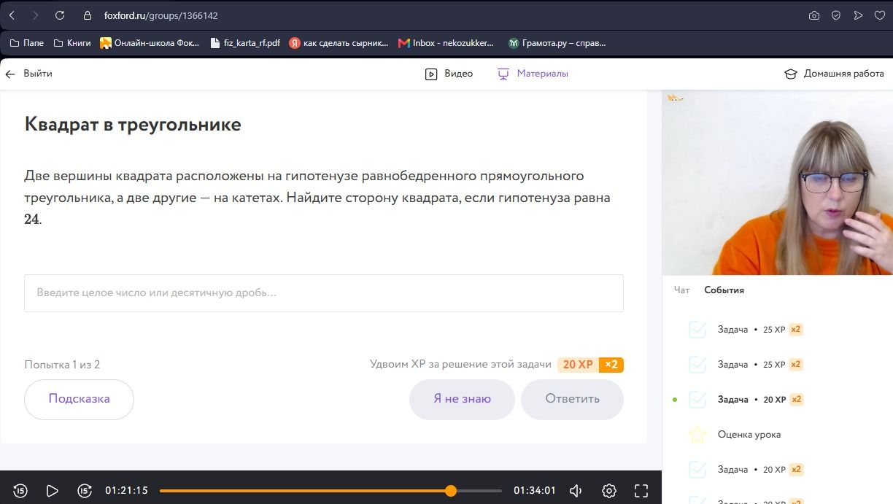The width and height of the screenshot is (893, 504).
Task: Click the Я не знаю button
Action: (462, 399)
